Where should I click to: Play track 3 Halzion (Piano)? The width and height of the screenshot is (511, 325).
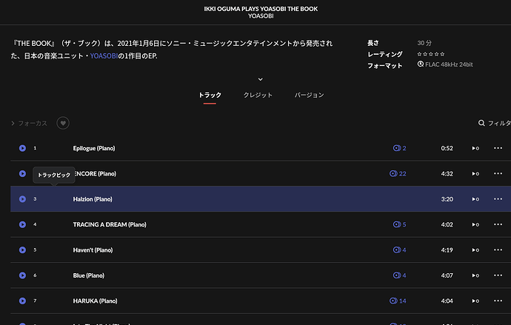point(22,199)
